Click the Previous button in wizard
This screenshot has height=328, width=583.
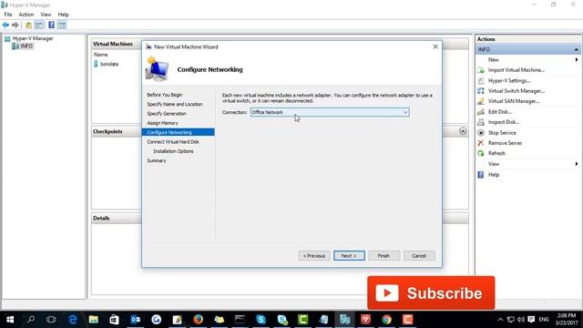coord(314,256)
